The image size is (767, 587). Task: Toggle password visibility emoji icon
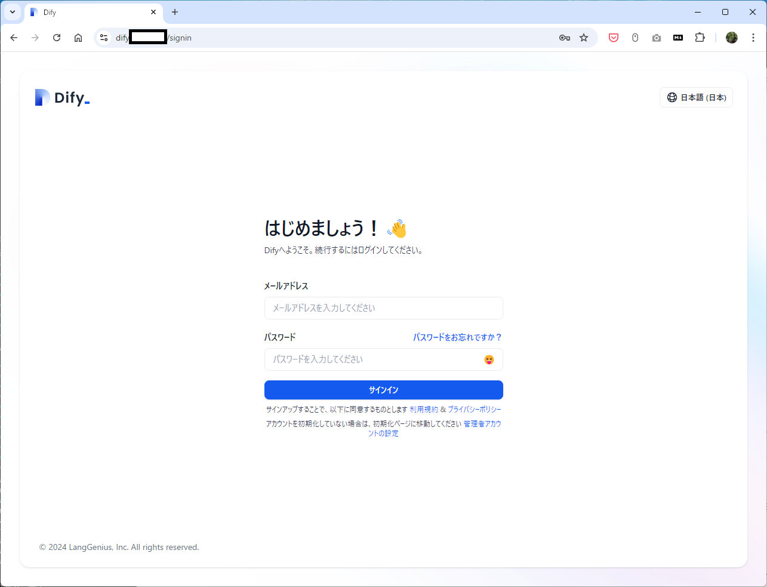(x=489, y=359)
